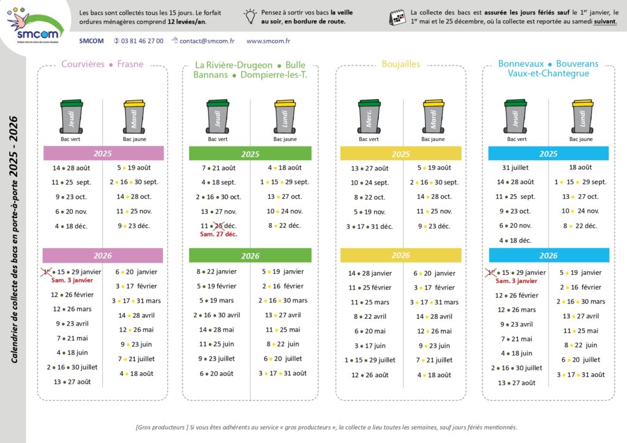Click the "3 • 17 • 31 déc." date entry

369,227
